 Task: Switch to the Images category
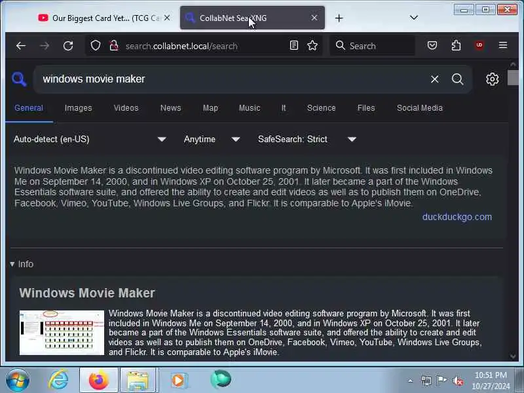point(78,108)
